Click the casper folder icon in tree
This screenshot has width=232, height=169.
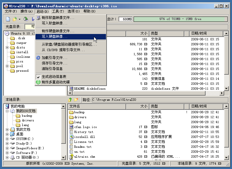point(13,43)
